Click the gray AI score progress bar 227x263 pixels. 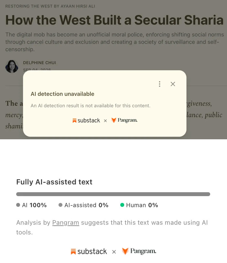point(113,194)
